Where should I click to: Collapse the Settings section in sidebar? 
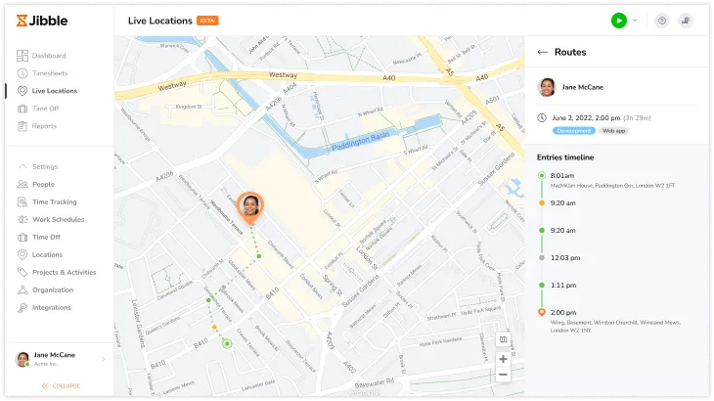[22, 166]
